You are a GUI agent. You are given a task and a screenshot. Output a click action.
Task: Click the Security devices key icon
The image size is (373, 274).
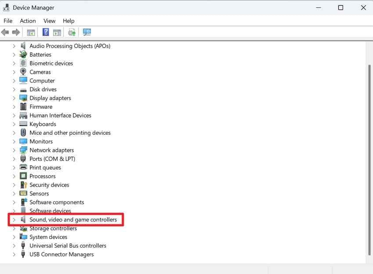24,185
